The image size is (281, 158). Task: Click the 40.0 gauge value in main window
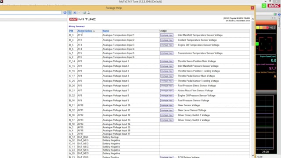point(273,28)
